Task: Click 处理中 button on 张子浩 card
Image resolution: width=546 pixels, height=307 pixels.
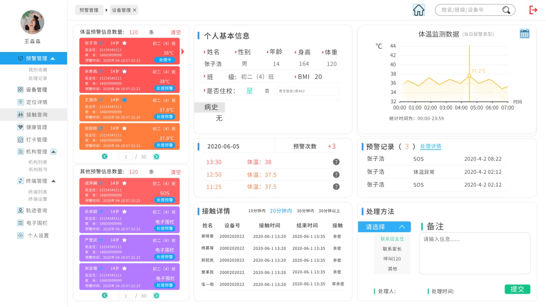Action: [165, 60]
